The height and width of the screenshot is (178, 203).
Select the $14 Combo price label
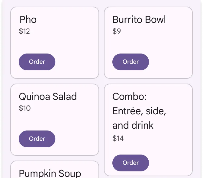[x=118, y=138]
